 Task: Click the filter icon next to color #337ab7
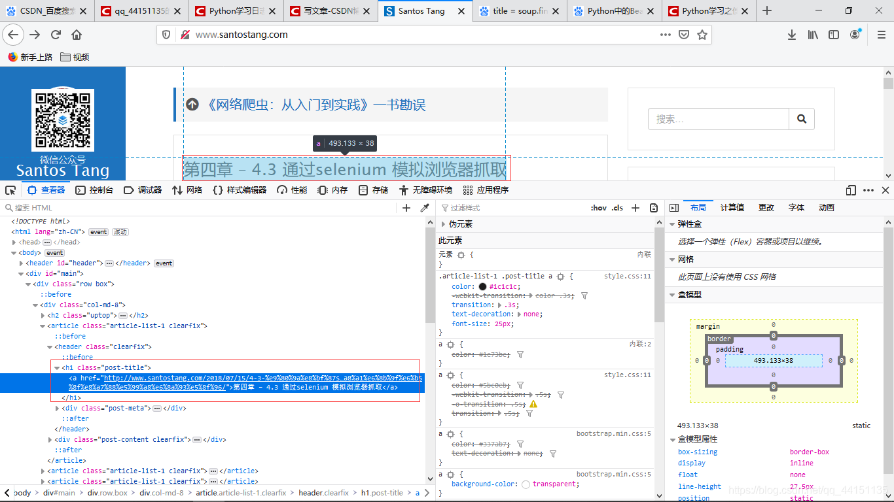[520, 444]
